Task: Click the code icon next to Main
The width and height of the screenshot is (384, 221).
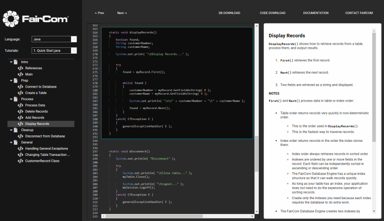Action: [x=20, y=74]
